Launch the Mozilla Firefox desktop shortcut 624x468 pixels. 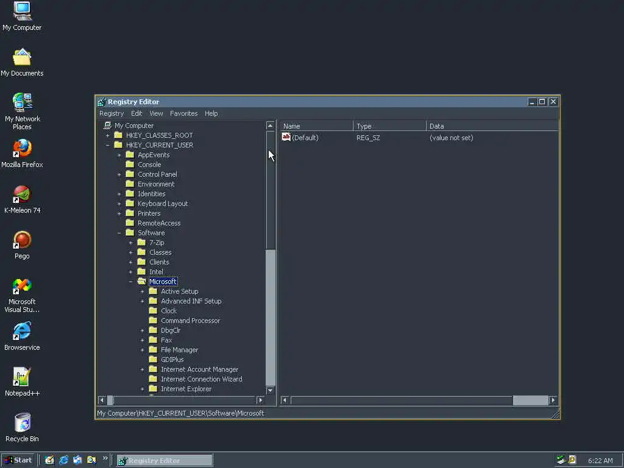click(22, 148)
